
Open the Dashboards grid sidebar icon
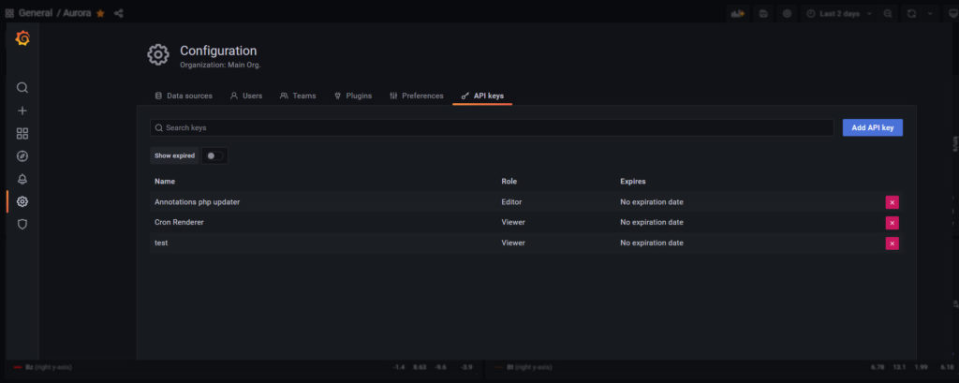(22, 133)
